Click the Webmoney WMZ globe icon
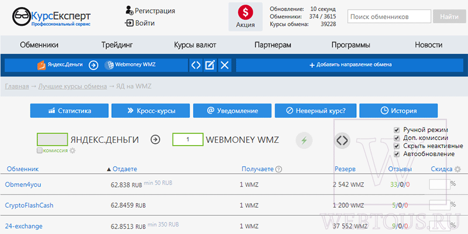This screenshot has width=468, height=234. coord(109,65)
